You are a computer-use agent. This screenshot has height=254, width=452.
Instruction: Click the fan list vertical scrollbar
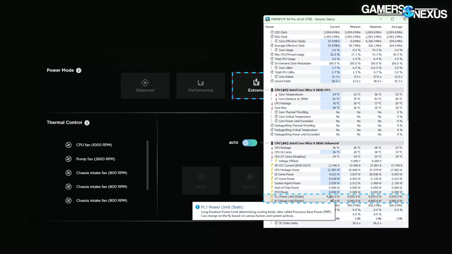coord(147,165)
